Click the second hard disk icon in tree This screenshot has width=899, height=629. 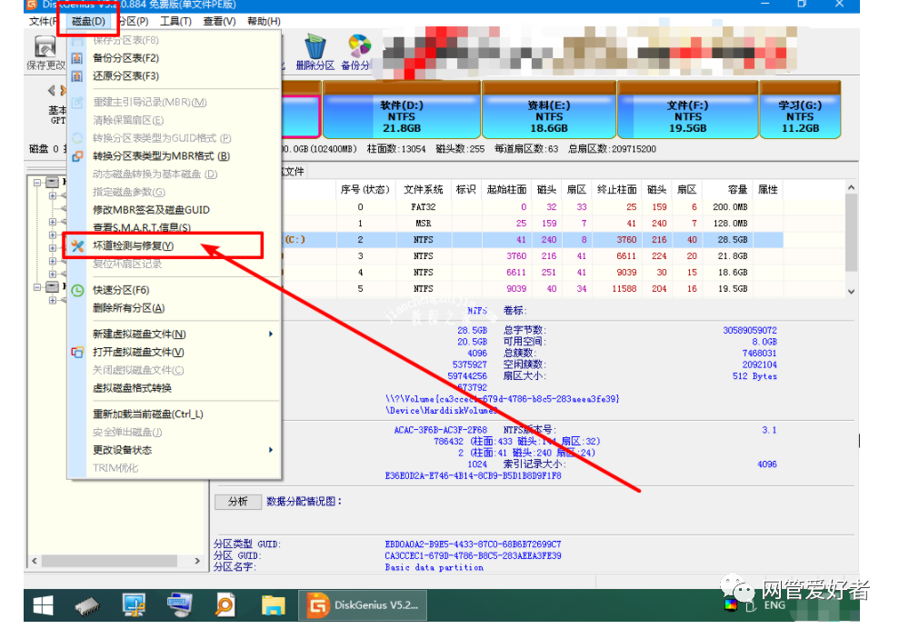tap(52, 286)
